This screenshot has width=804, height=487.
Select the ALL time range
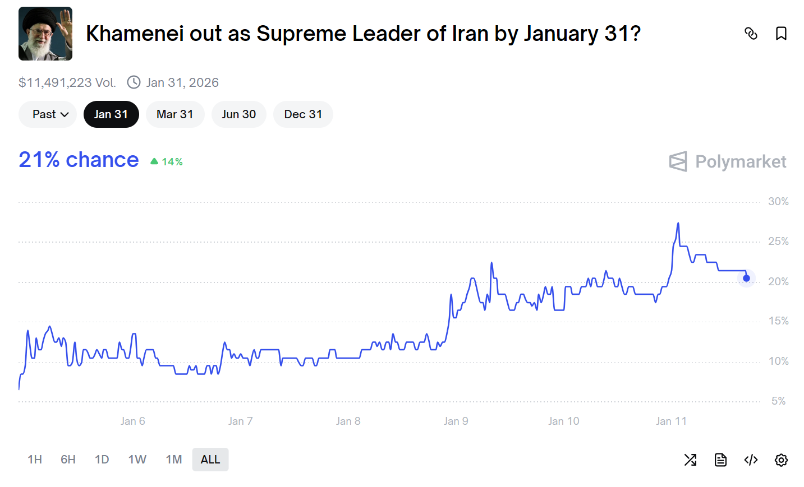pos(210,460)
